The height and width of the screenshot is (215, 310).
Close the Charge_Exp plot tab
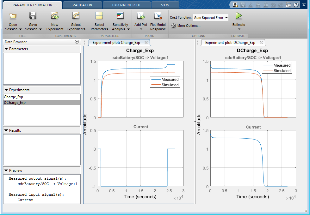tap(146, 42)
